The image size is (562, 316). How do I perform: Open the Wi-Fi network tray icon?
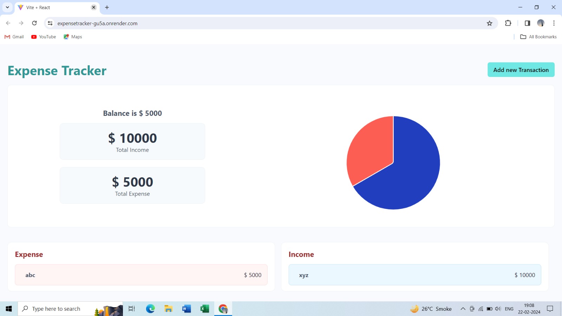coord(481,309)
